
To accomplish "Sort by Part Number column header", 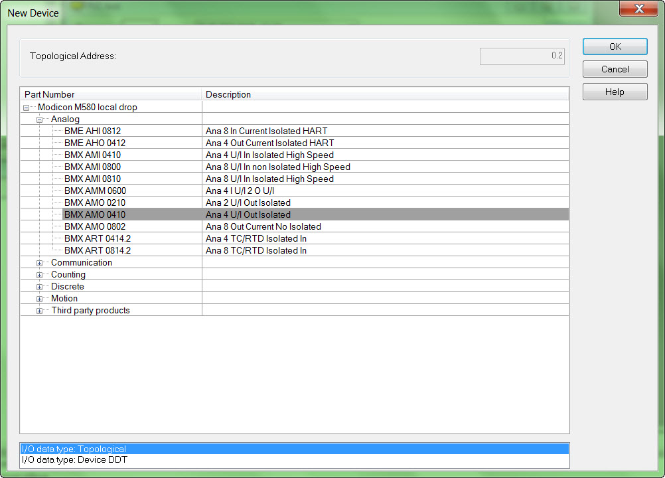I will 111,94.
